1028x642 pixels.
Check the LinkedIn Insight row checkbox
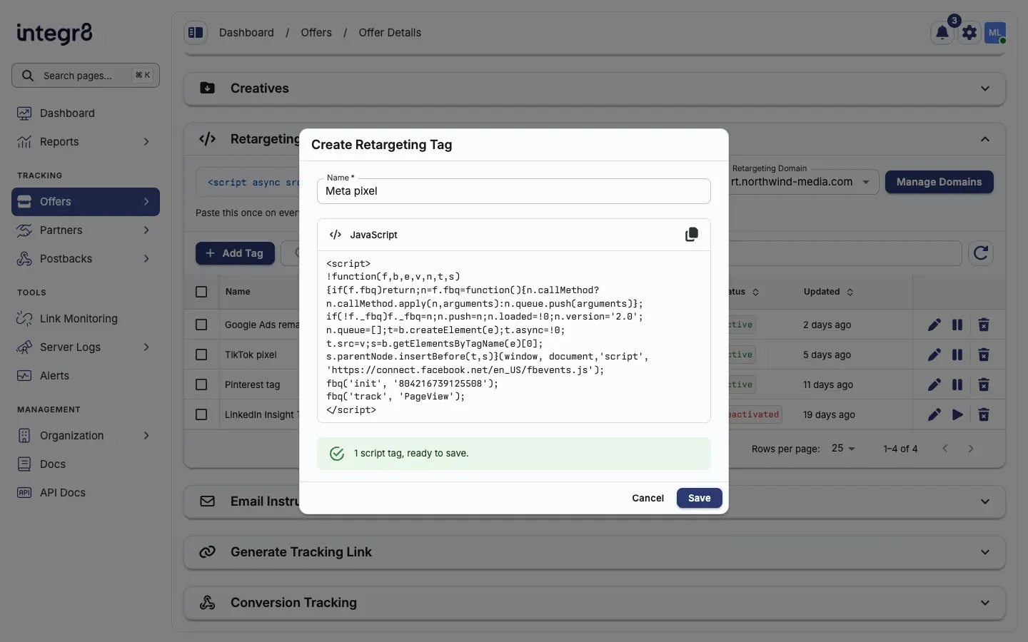[x=201, y=414]
